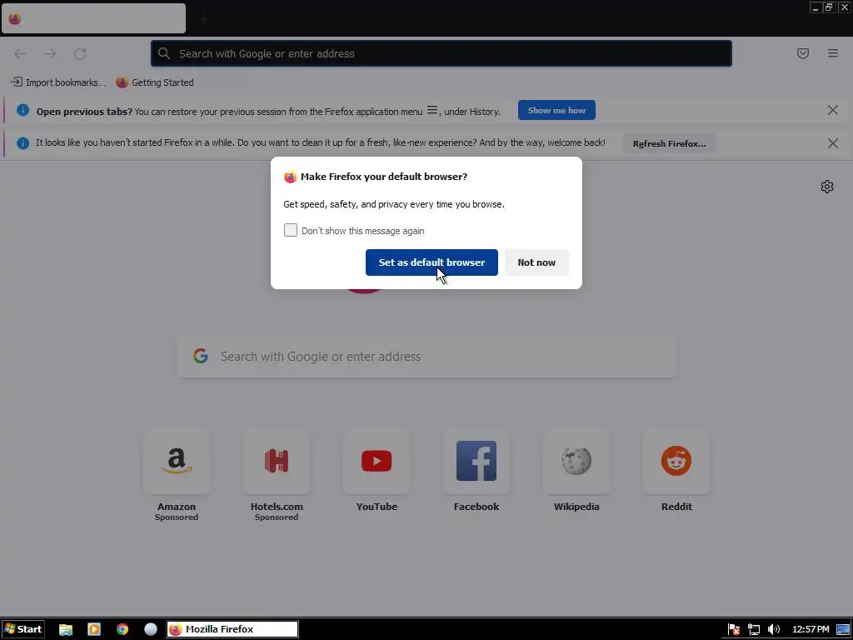Choose Not now in the dialog
853x640 pixels.
(x=536, y=262)
